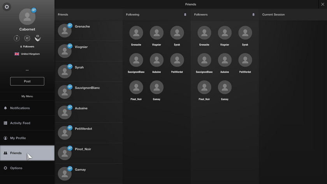Click the Activity Feed list icon

pos(5,123)
